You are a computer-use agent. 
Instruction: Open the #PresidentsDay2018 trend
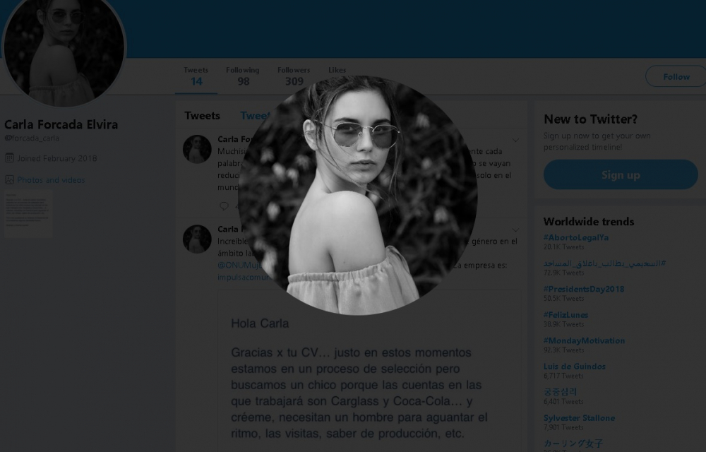click(584, 289)
